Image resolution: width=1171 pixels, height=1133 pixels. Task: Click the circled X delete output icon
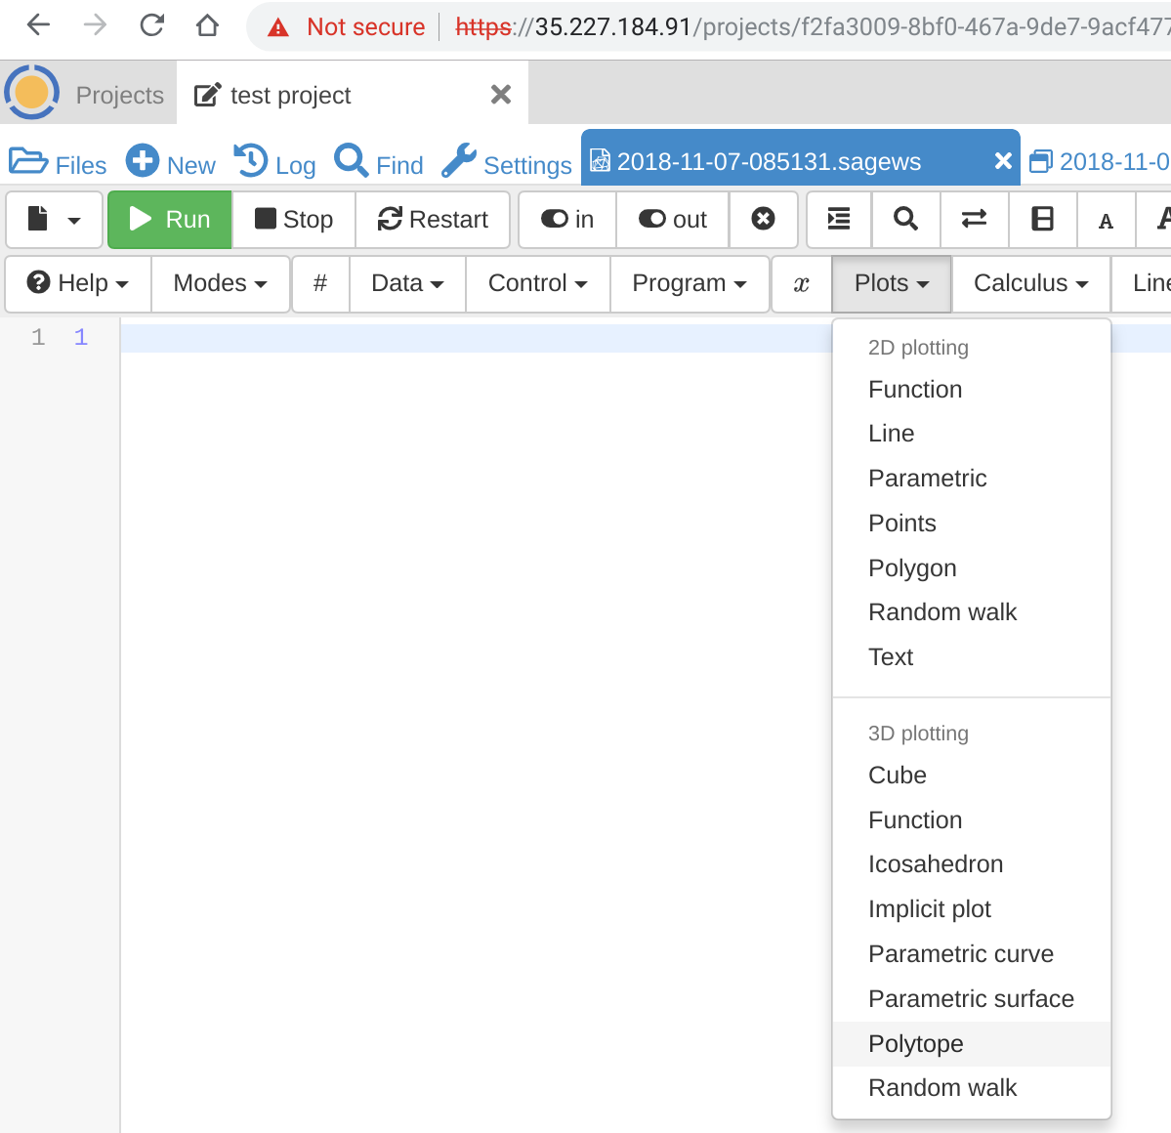point(764,220)
